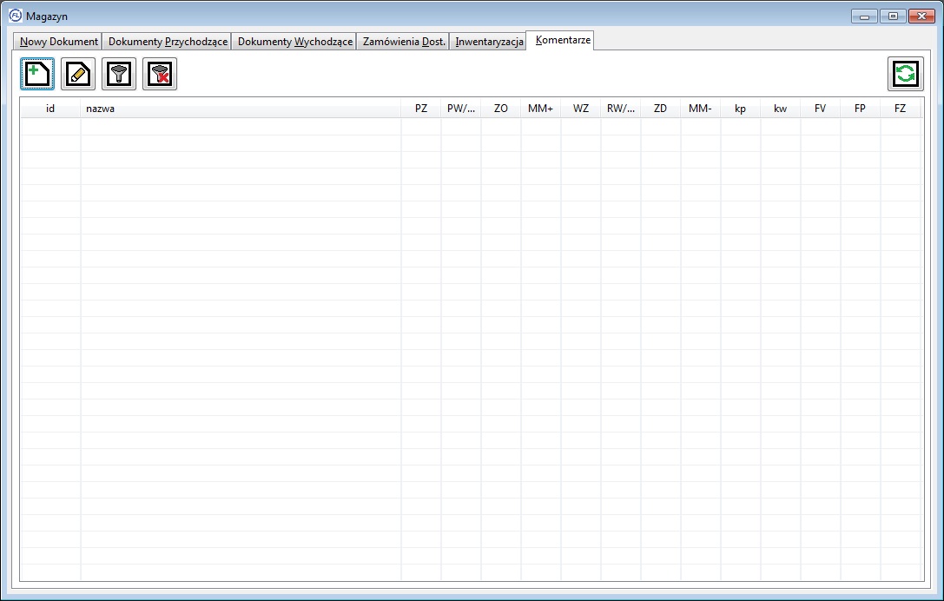Screen dimensions: 944x601
Task: Open the filter funnel tool
Action: (119, 74)
